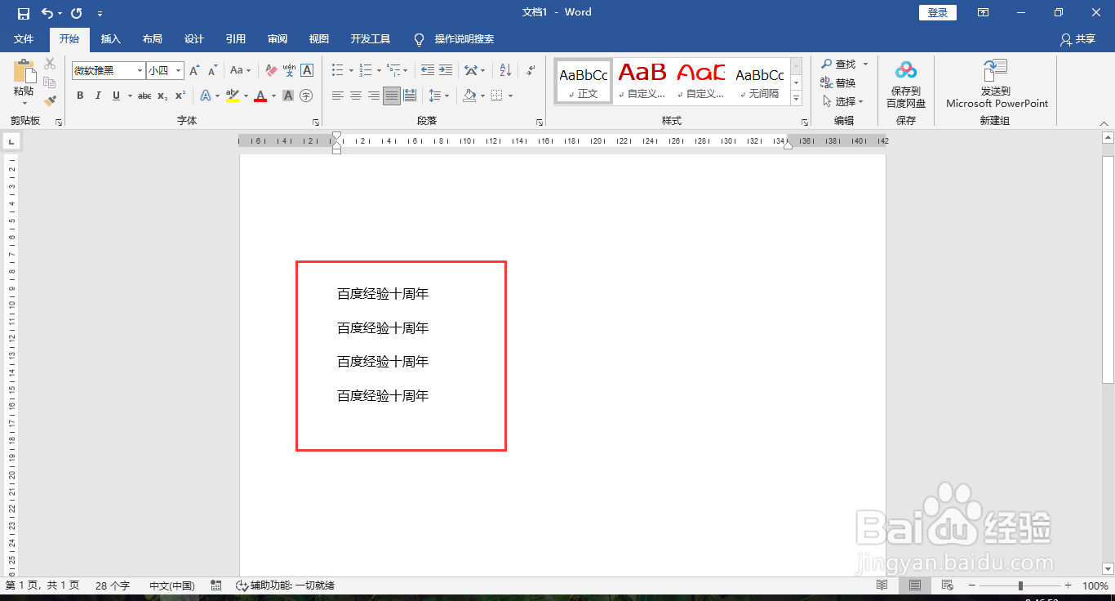Toggle character shading
1115x601 pixels.
pos(288,96)
